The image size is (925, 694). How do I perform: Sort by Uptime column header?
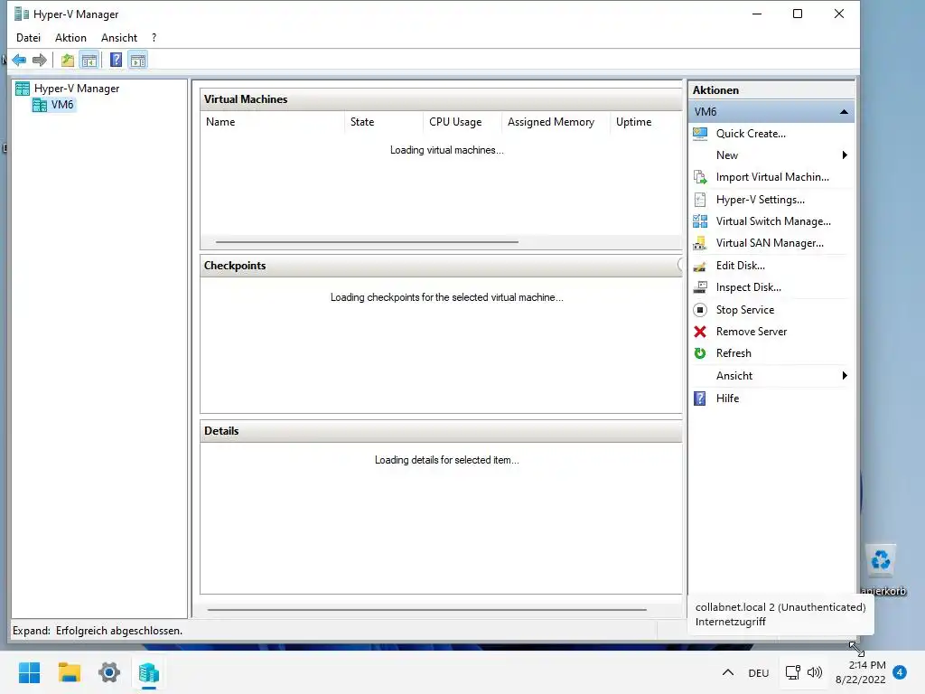pyautogui.click(x=646, y=122)
